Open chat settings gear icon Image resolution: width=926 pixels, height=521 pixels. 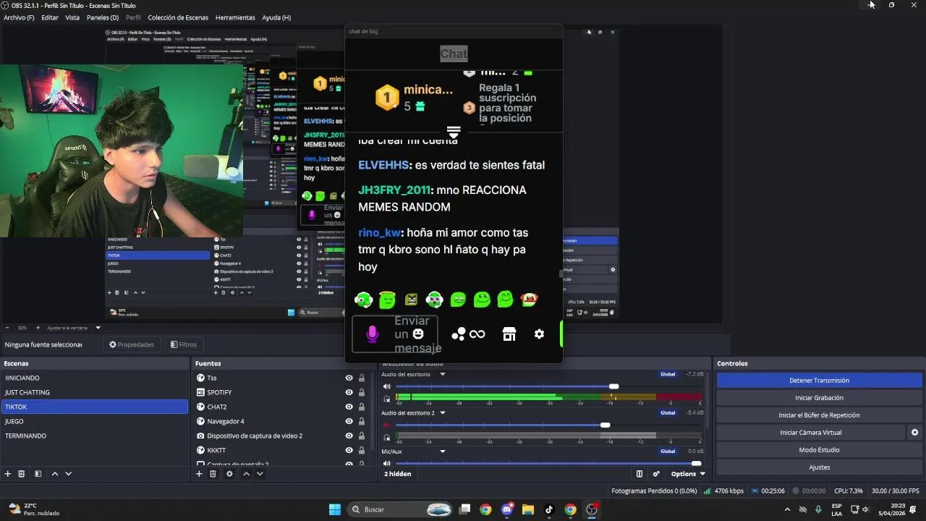(x=539, y=334)
